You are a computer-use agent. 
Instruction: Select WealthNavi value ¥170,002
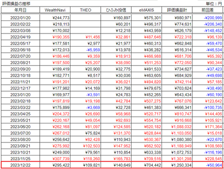tap(61, 31)
